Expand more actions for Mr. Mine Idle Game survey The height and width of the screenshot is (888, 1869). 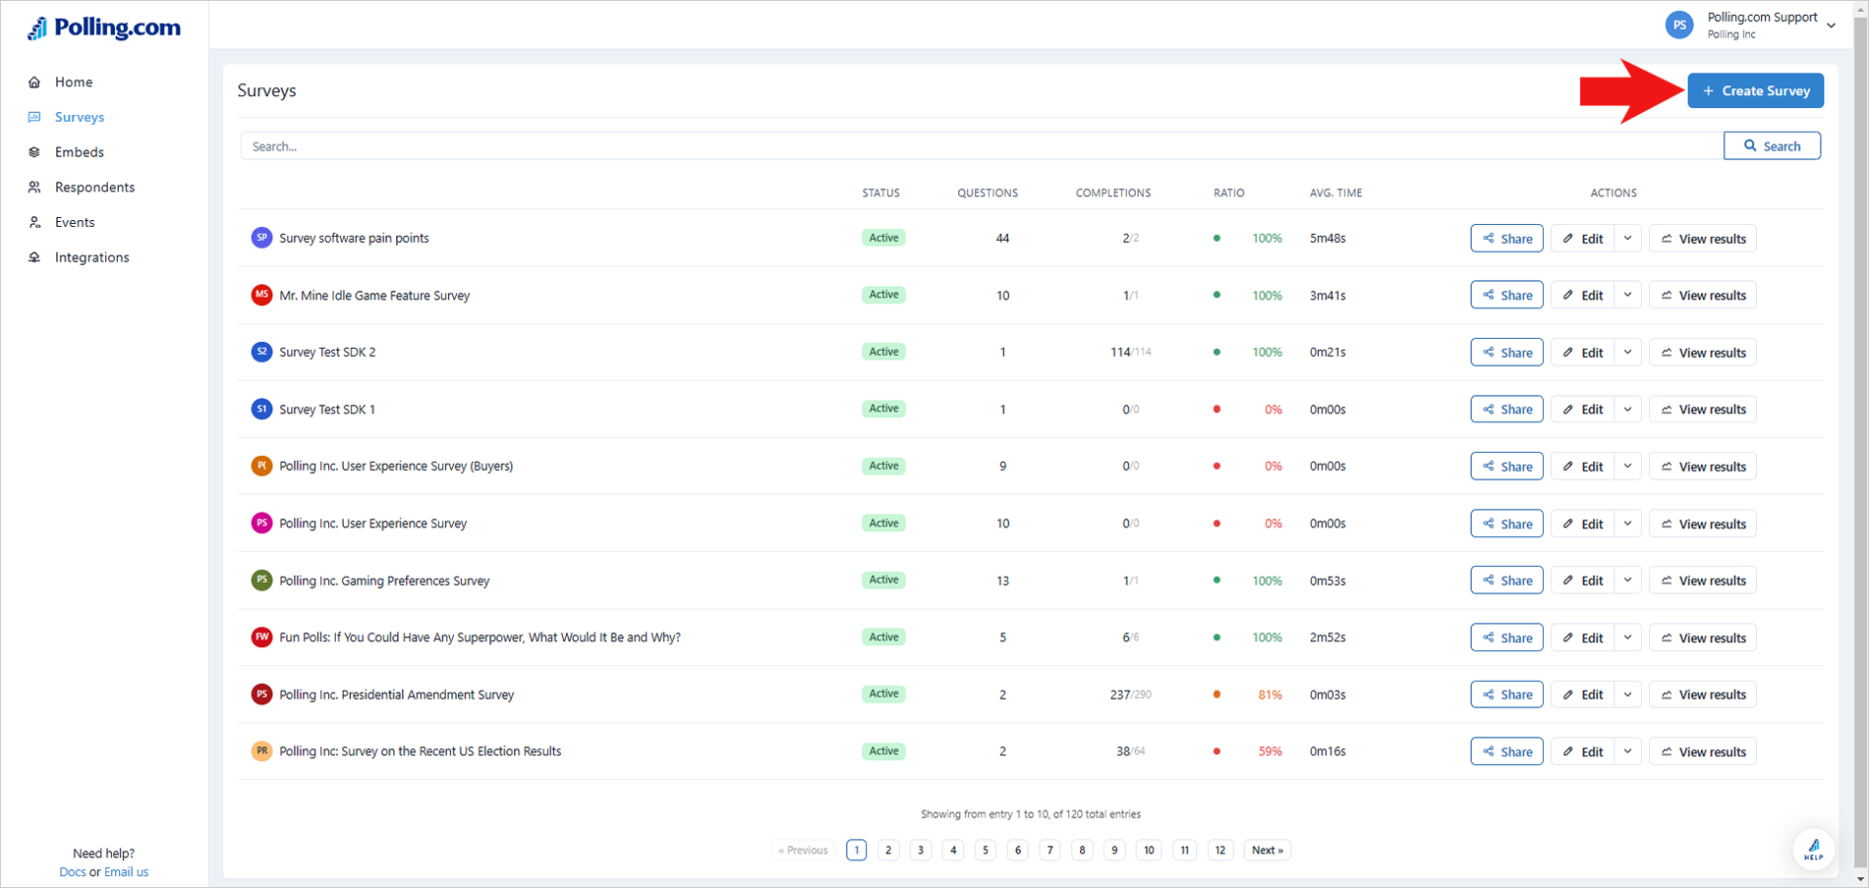[1627, 296]
